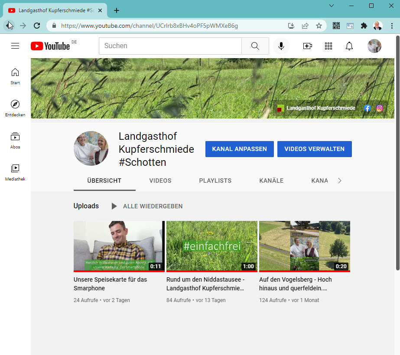Open Instagram link on channel banner
The width and height of the screenshot is (400, 355).
tap(379, 108)
